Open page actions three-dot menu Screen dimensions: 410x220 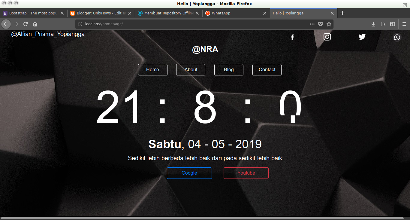click(312, 24)
